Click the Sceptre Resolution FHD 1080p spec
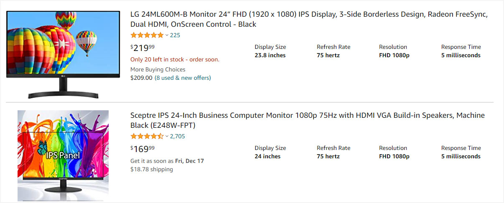Image resolution: width=504 pixels, height=203 pixels. 394,152
